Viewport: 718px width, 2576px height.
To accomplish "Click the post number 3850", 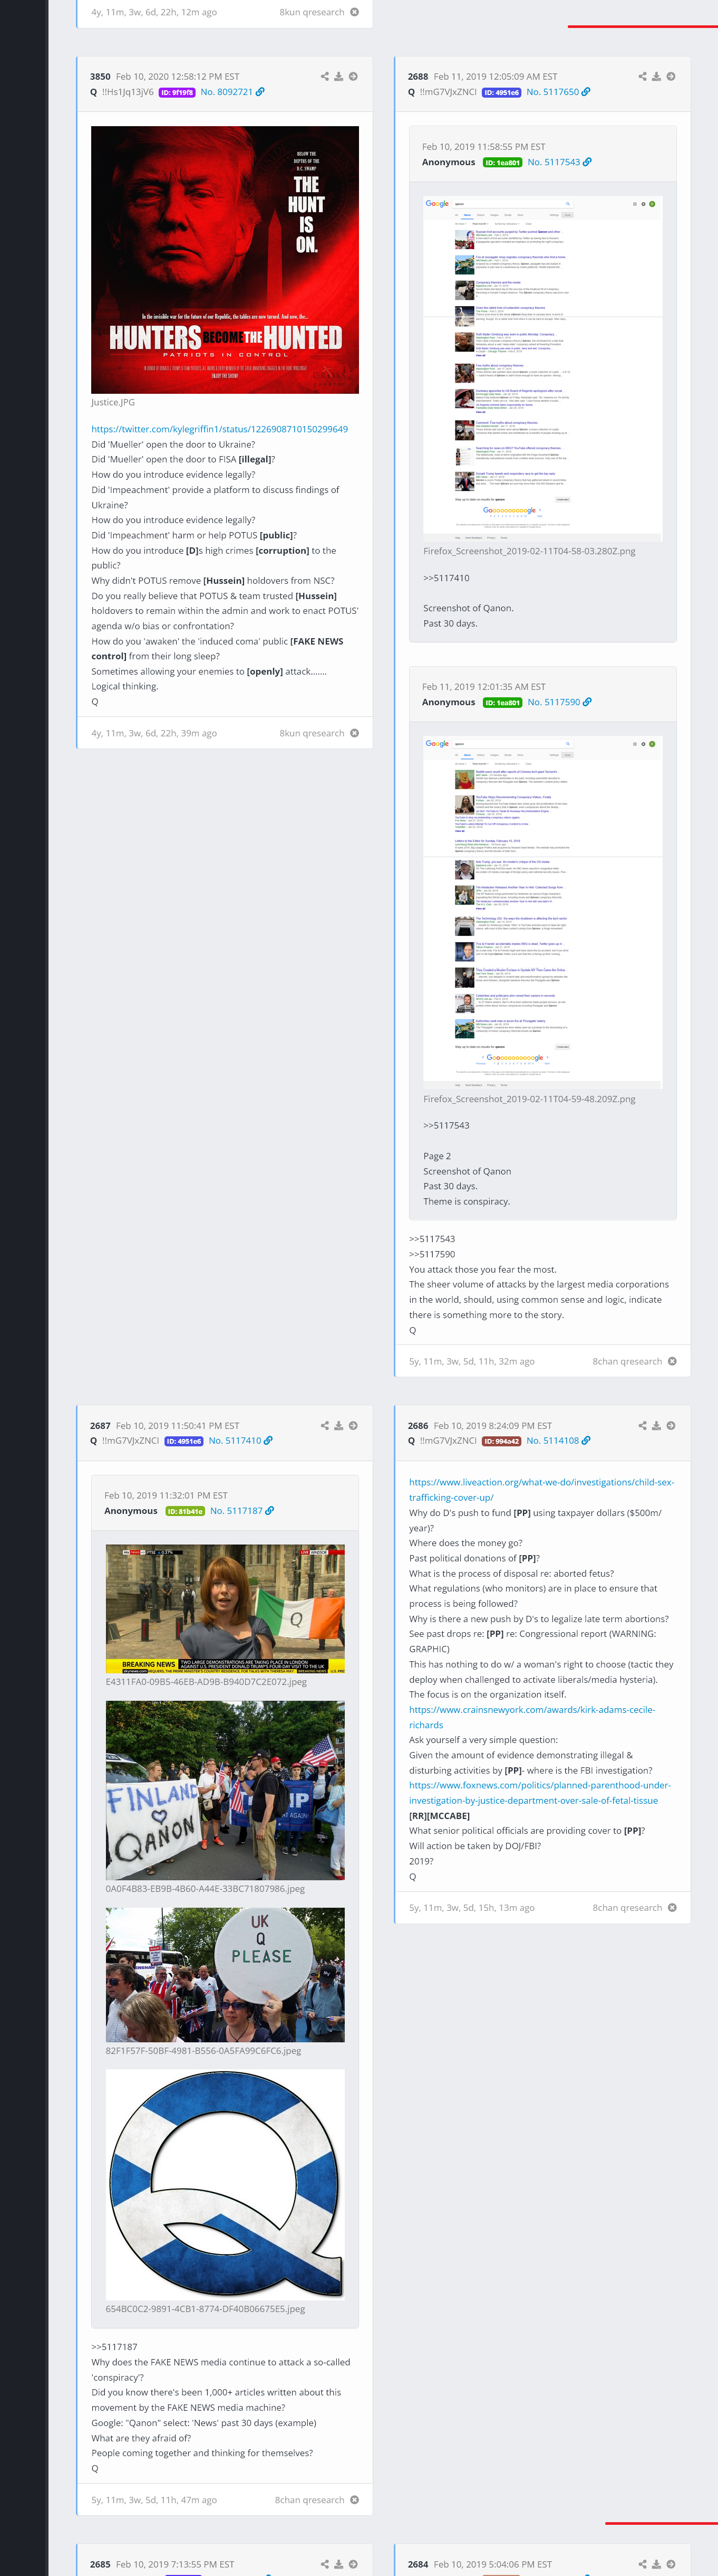I will click(100, 76).
